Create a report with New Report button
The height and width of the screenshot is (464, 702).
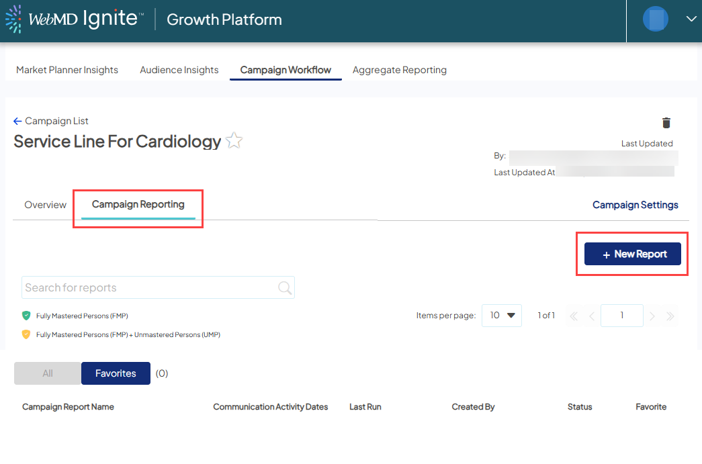coord(632,254)
